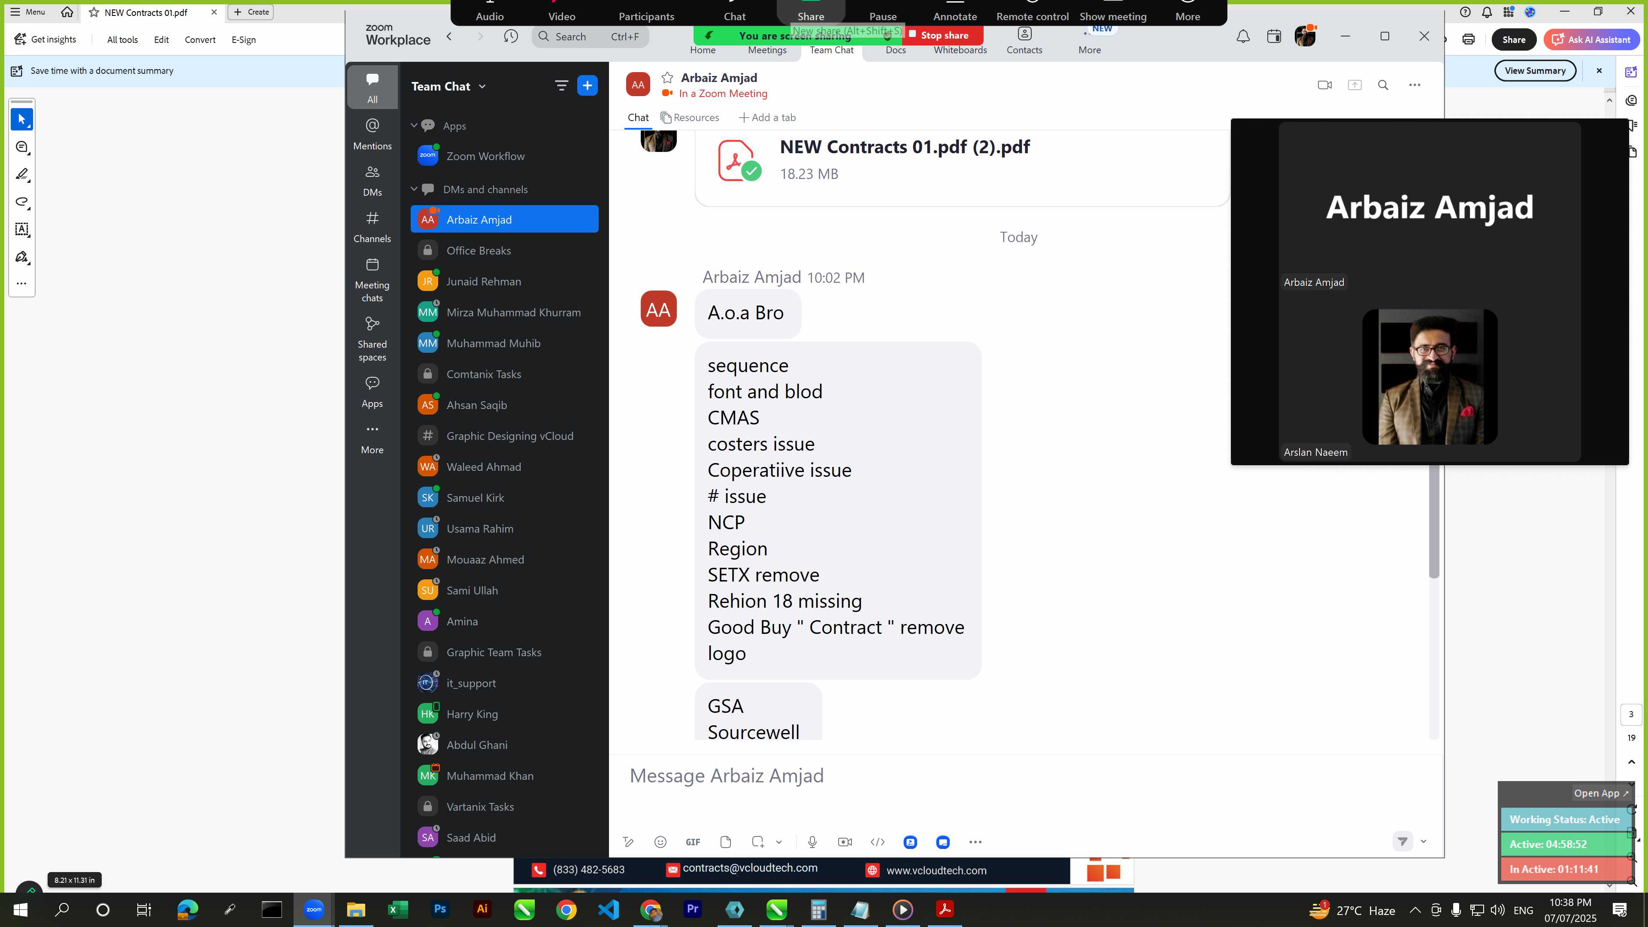Viewport: 1648px width, 927px height.
Task: Show hidden system tray icons
Action: [x=1415, y=910]
